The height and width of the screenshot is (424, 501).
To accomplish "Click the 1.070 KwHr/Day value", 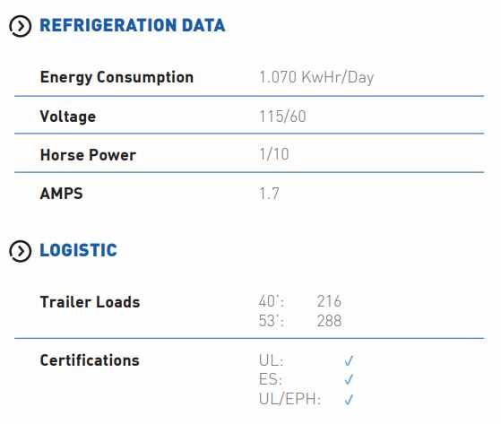I will [316, 78].
